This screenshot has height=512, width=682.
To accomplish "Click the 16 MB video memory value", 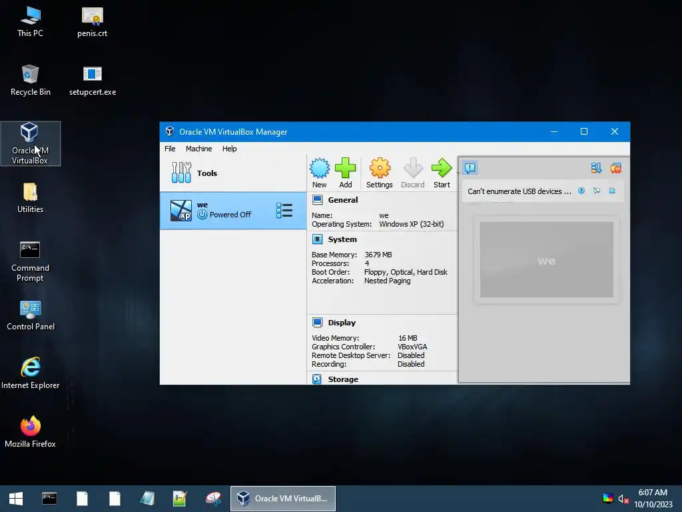I will pyautogui.click(x=408, y=338).
